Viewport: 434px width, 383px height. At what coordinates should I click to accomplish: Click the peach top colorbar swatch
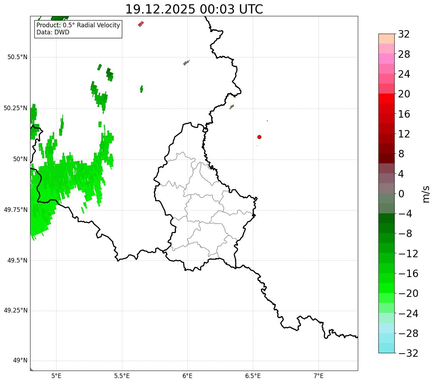tap(387, 39)
